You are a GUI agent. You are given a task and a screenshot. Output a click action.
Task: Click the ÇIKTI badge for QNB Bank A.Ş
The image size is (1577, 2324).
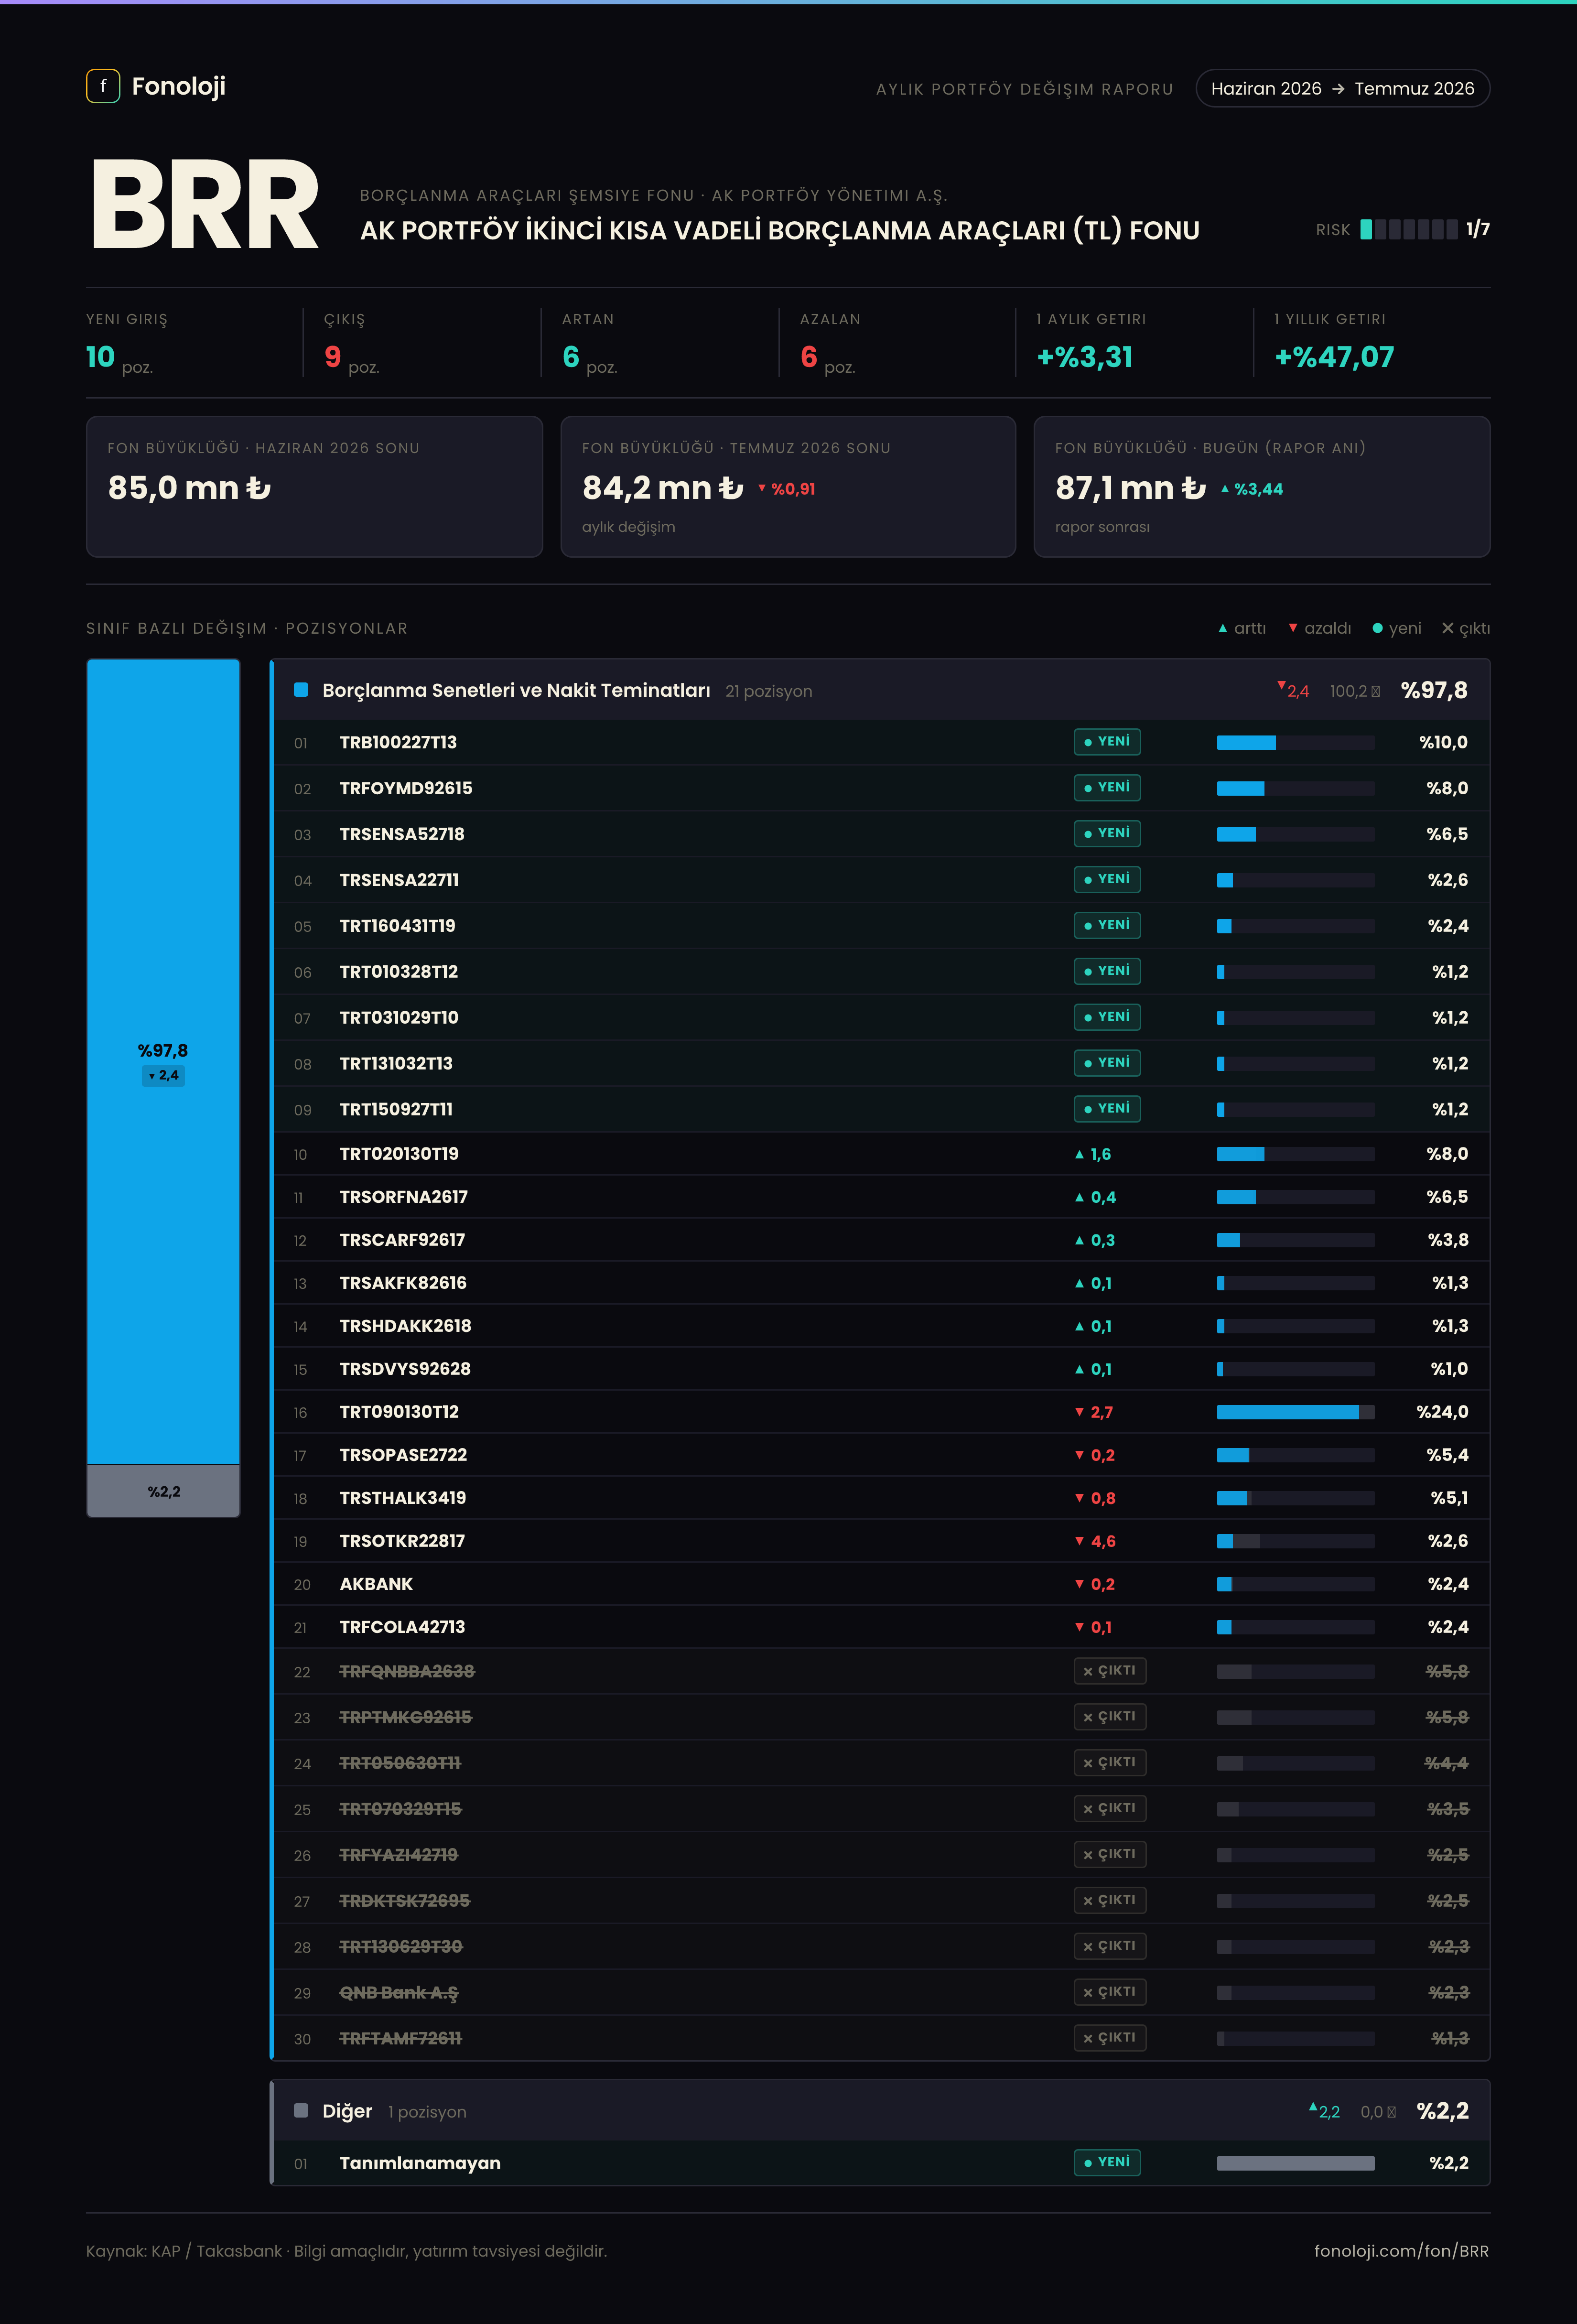(x=1110, y=1992)
